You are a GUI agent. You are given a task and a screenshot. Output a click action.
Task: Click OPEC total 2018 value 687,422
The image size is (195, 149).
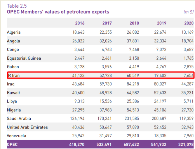(x=131, y=144)
